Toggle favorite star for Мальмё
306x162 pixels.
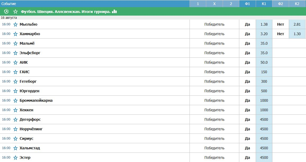coord(15,43)
